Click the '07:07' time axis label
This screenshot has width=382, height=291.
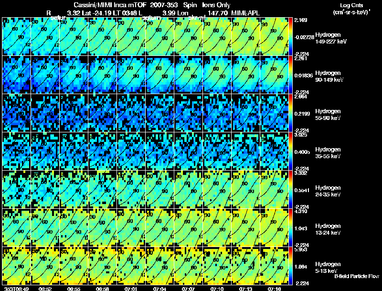188,289
